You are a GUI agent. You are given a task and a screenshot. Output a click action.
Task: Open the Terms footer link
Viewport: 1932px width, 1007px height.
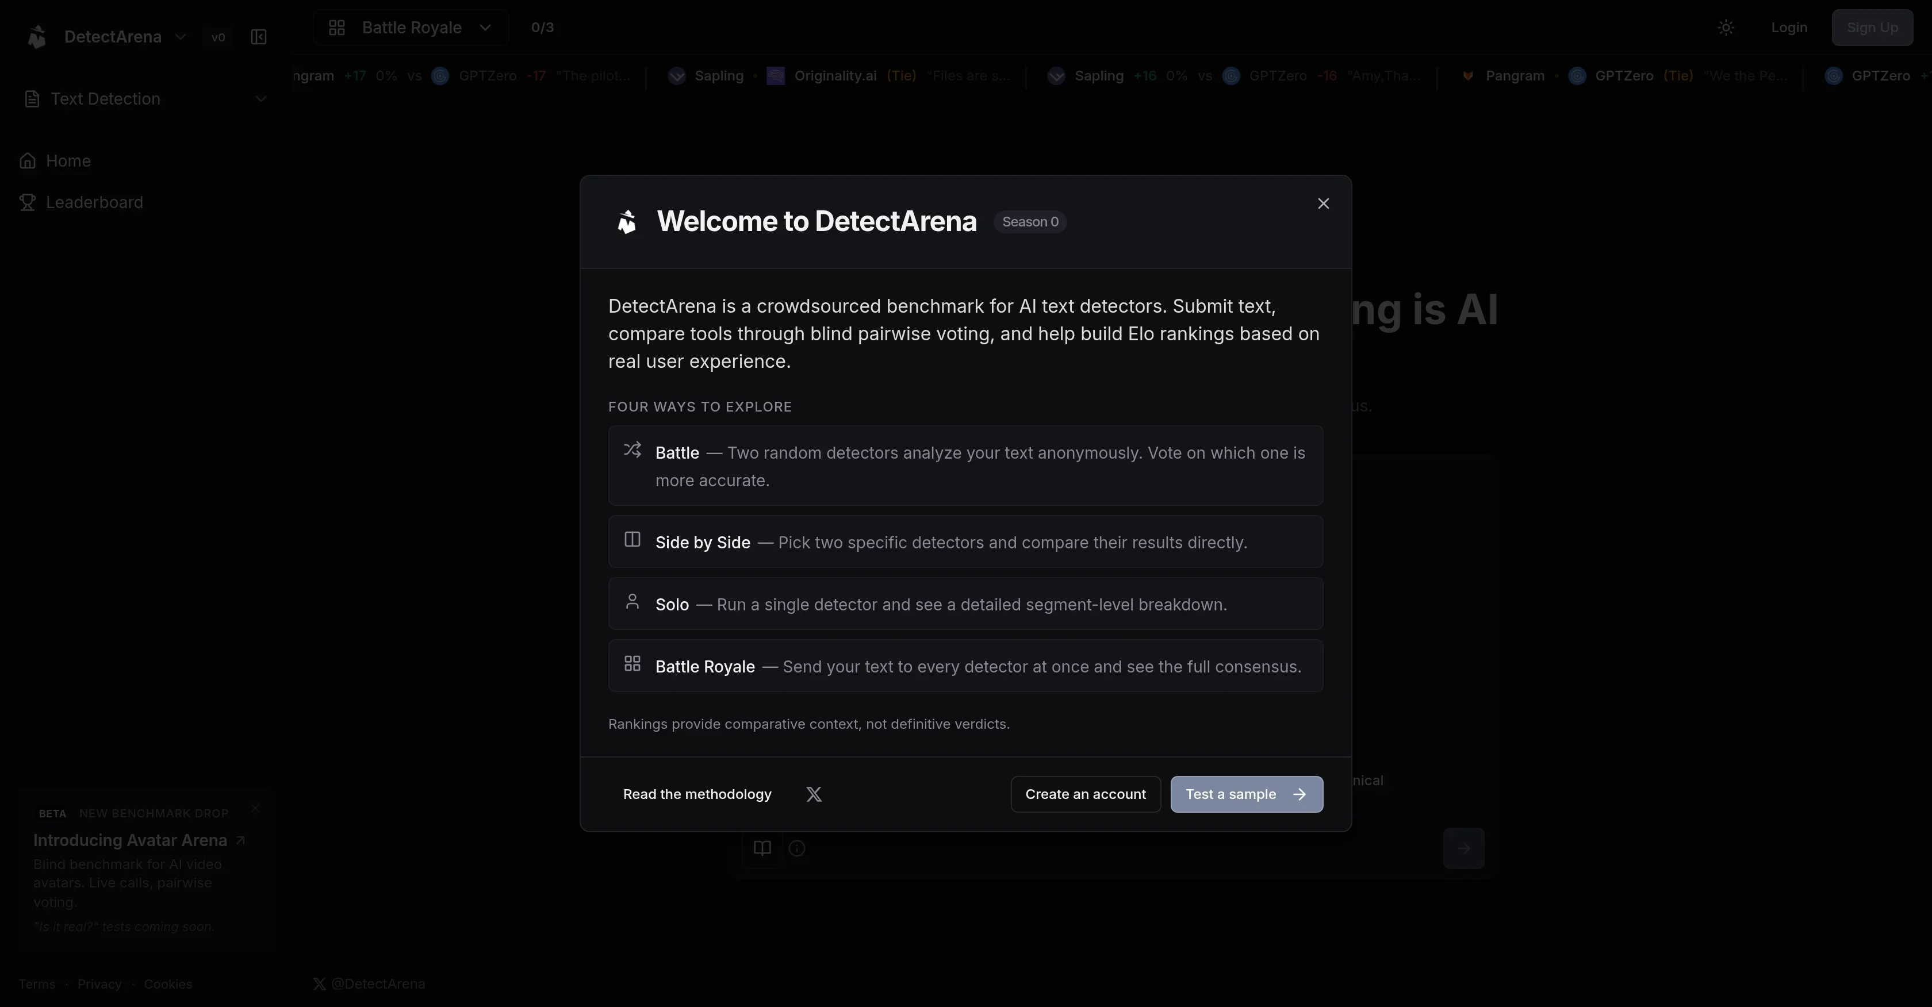(37, 984)
